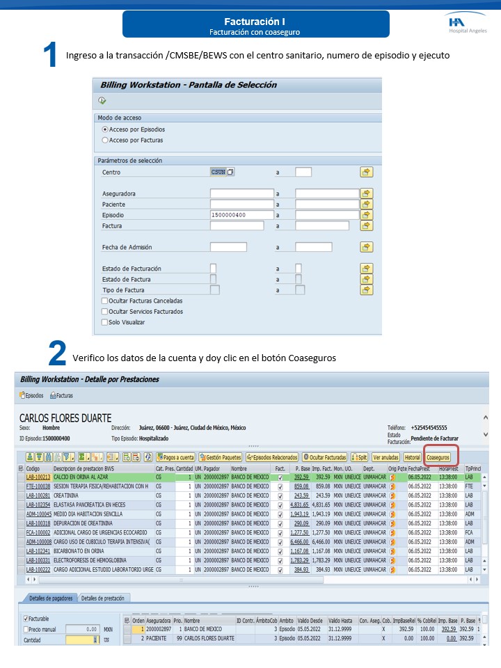
Task: Open multiple selection for Tipo de Factura
Action: 366,290
